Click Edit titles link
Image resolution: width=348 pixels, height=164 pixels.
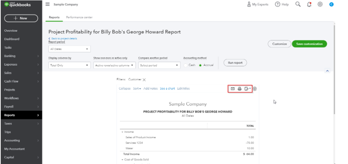(183, 89)
